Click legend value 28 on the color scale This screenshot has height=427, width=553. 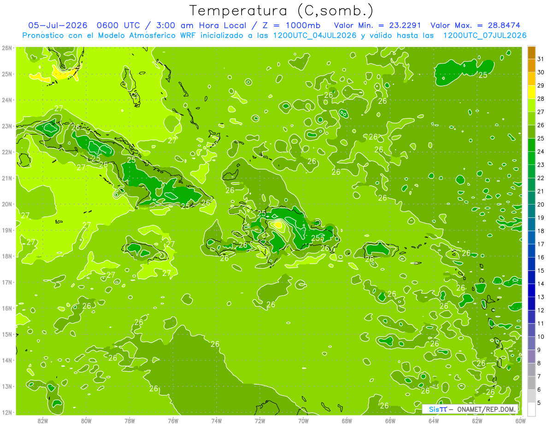point(541,99)
